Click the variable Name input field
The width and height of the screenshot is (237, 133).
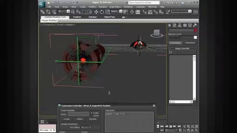click(x=79, y=114)
